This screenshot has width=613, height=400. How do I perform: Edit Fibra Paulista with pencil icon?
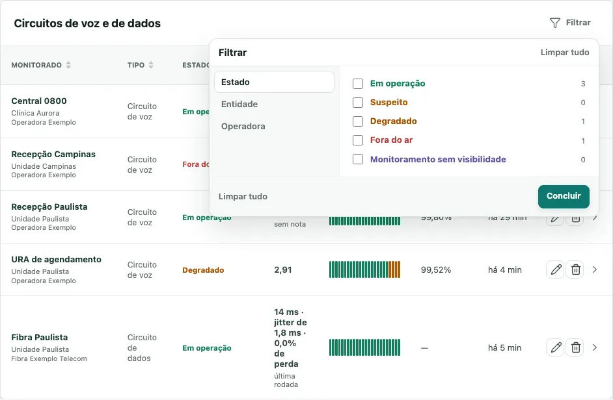(555, 347)
